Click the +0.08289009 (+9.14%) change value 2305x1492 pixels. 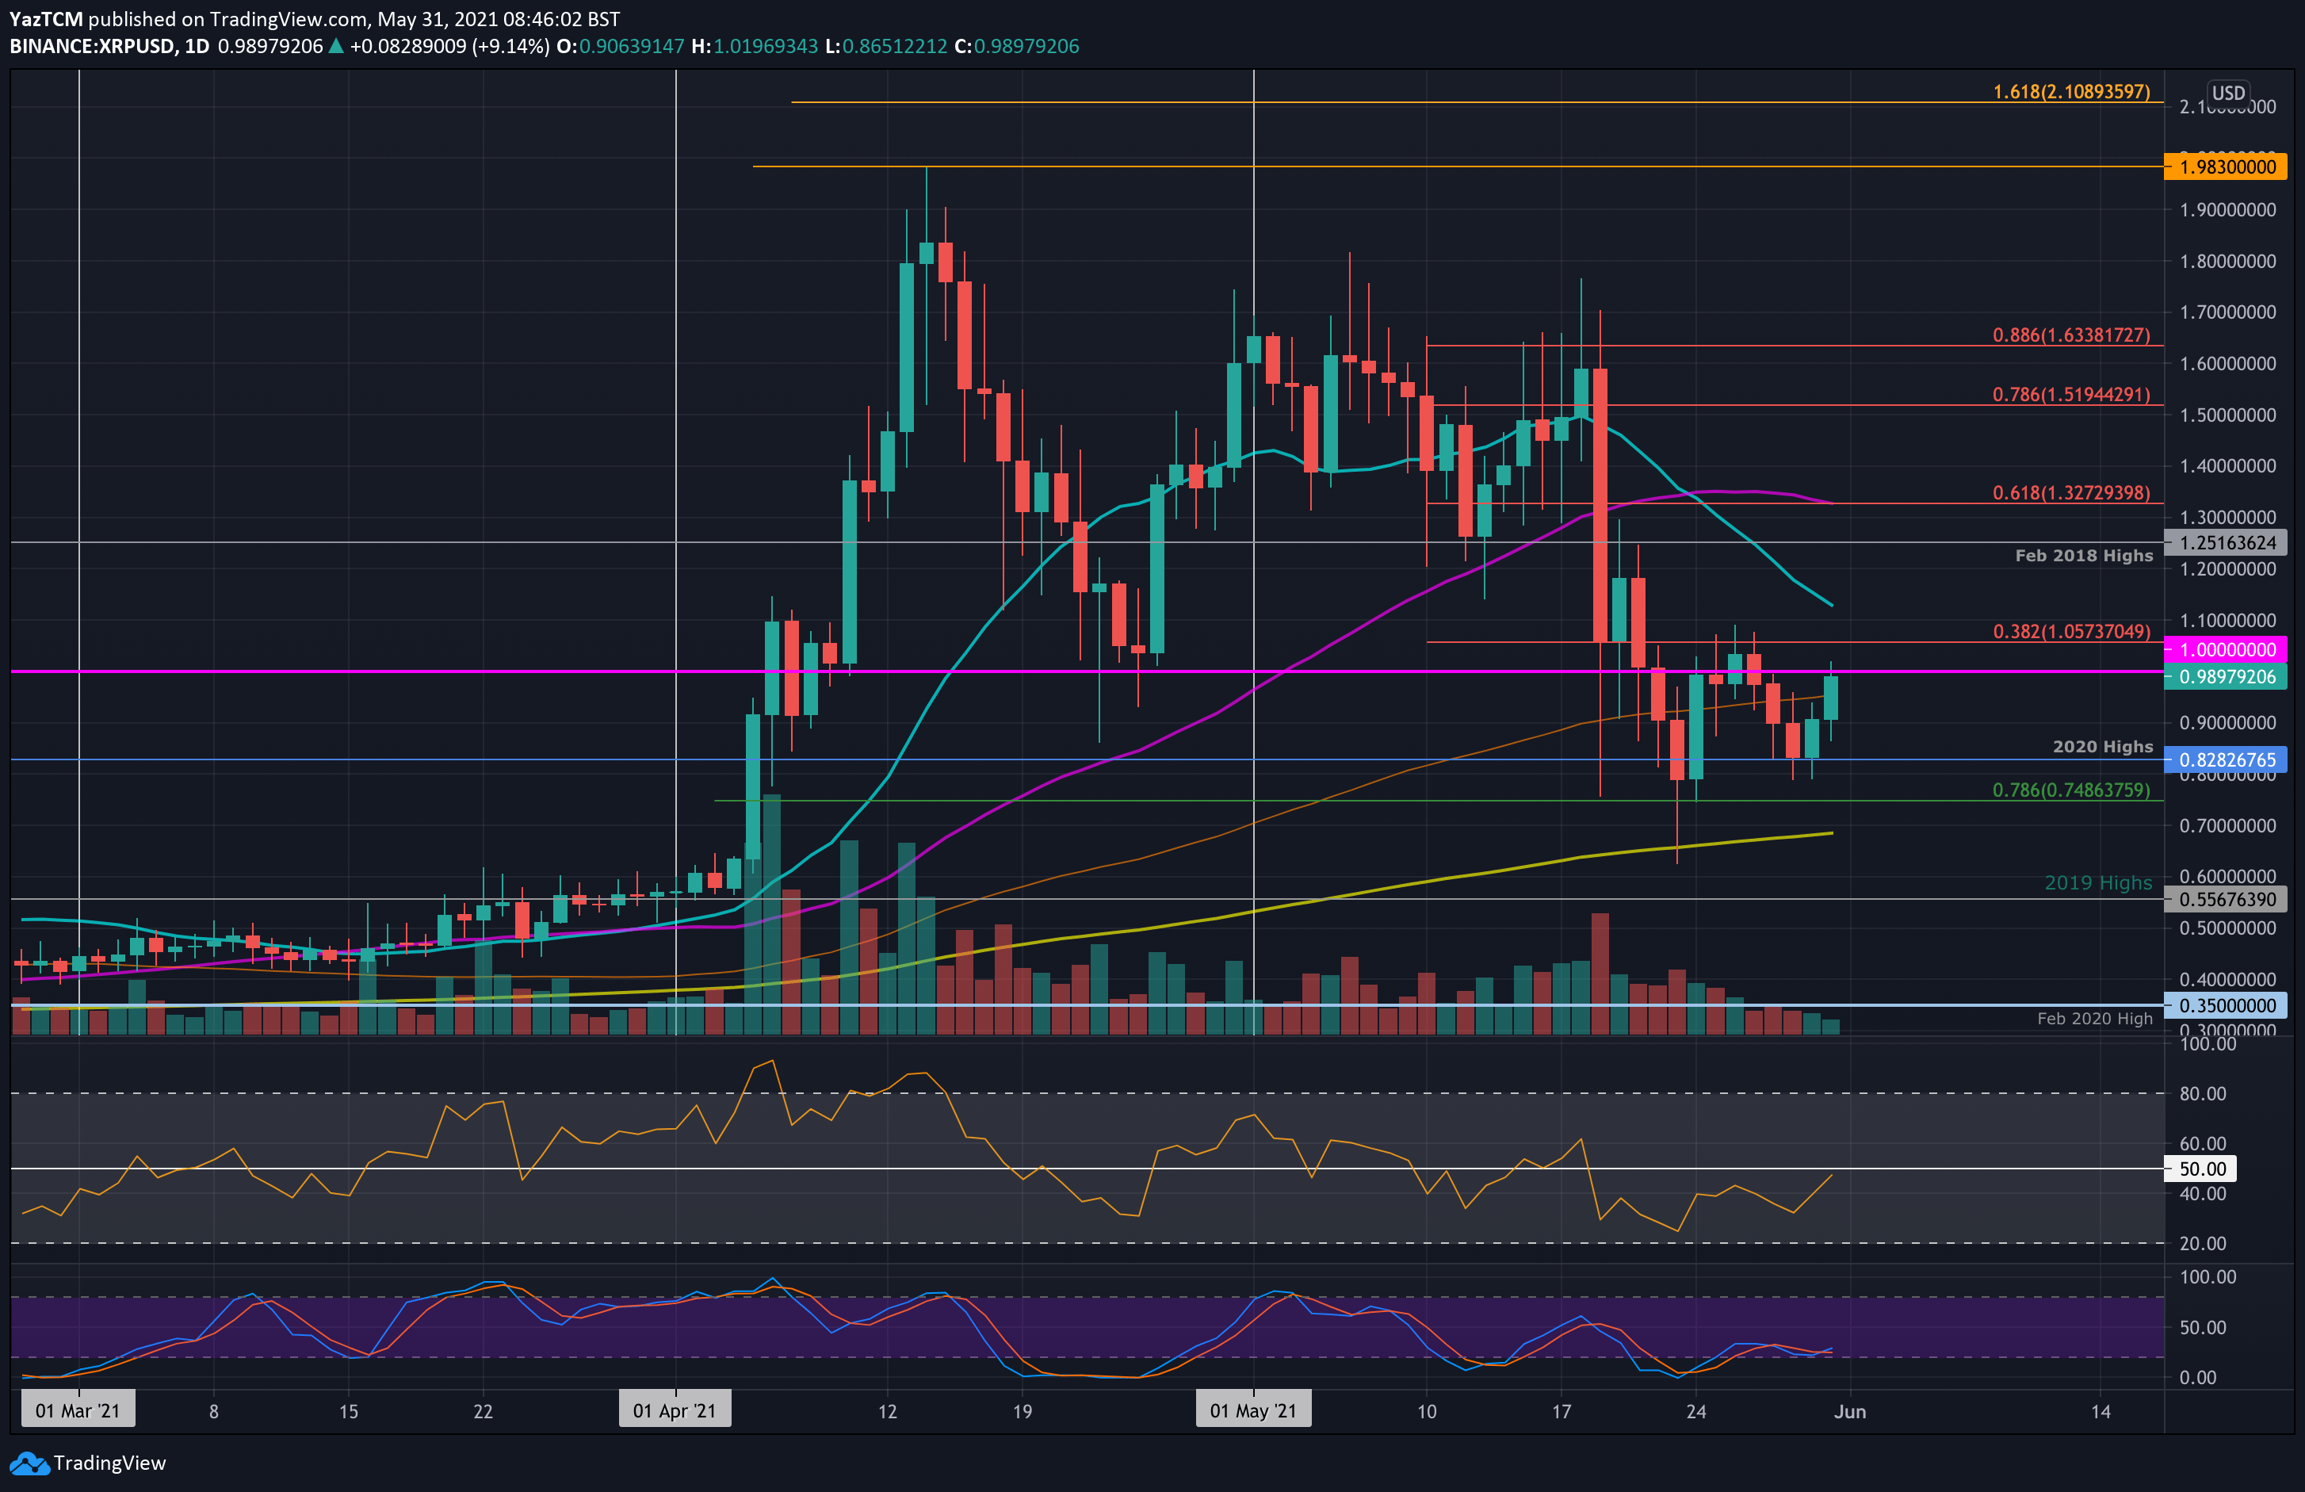click(449, 45)
